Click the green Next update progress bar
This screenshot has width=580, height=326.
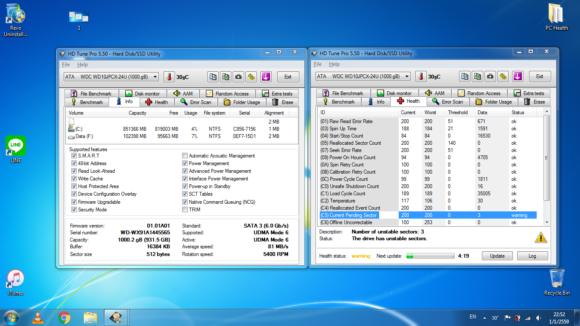(x=430, y=256)
